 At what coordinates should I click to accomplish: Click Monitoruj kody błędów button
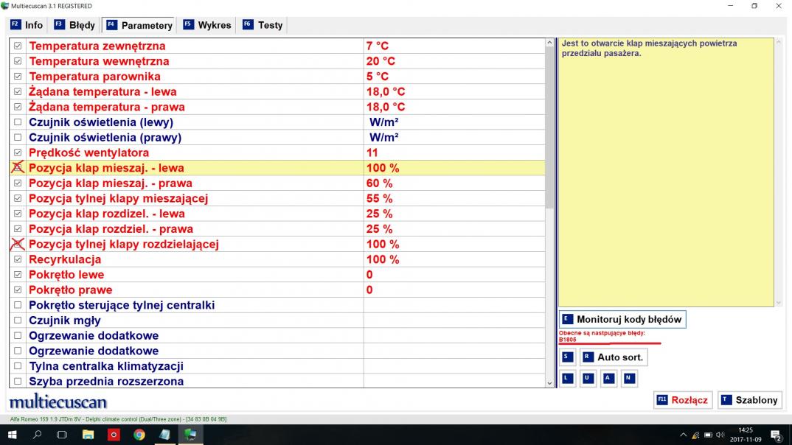coord(622,319)
